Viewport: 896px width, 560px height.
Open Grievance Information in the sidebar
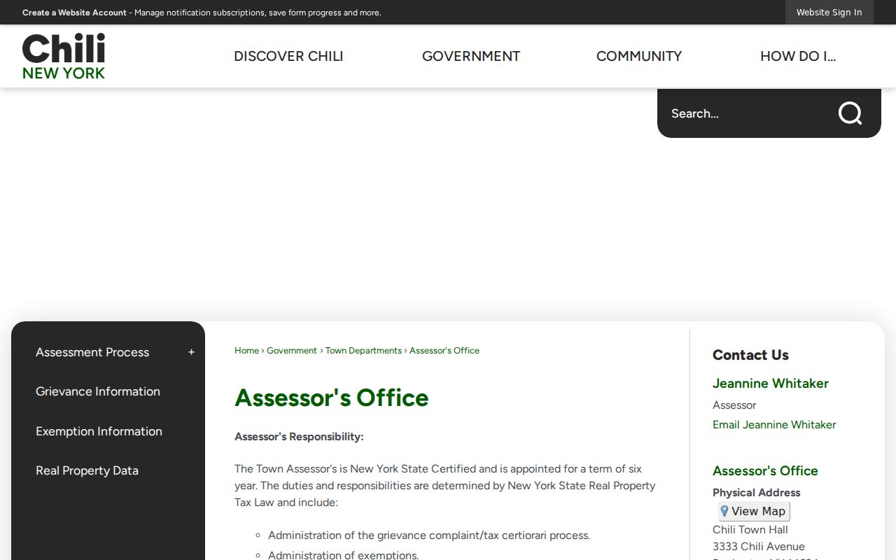[x=98, y=391]
